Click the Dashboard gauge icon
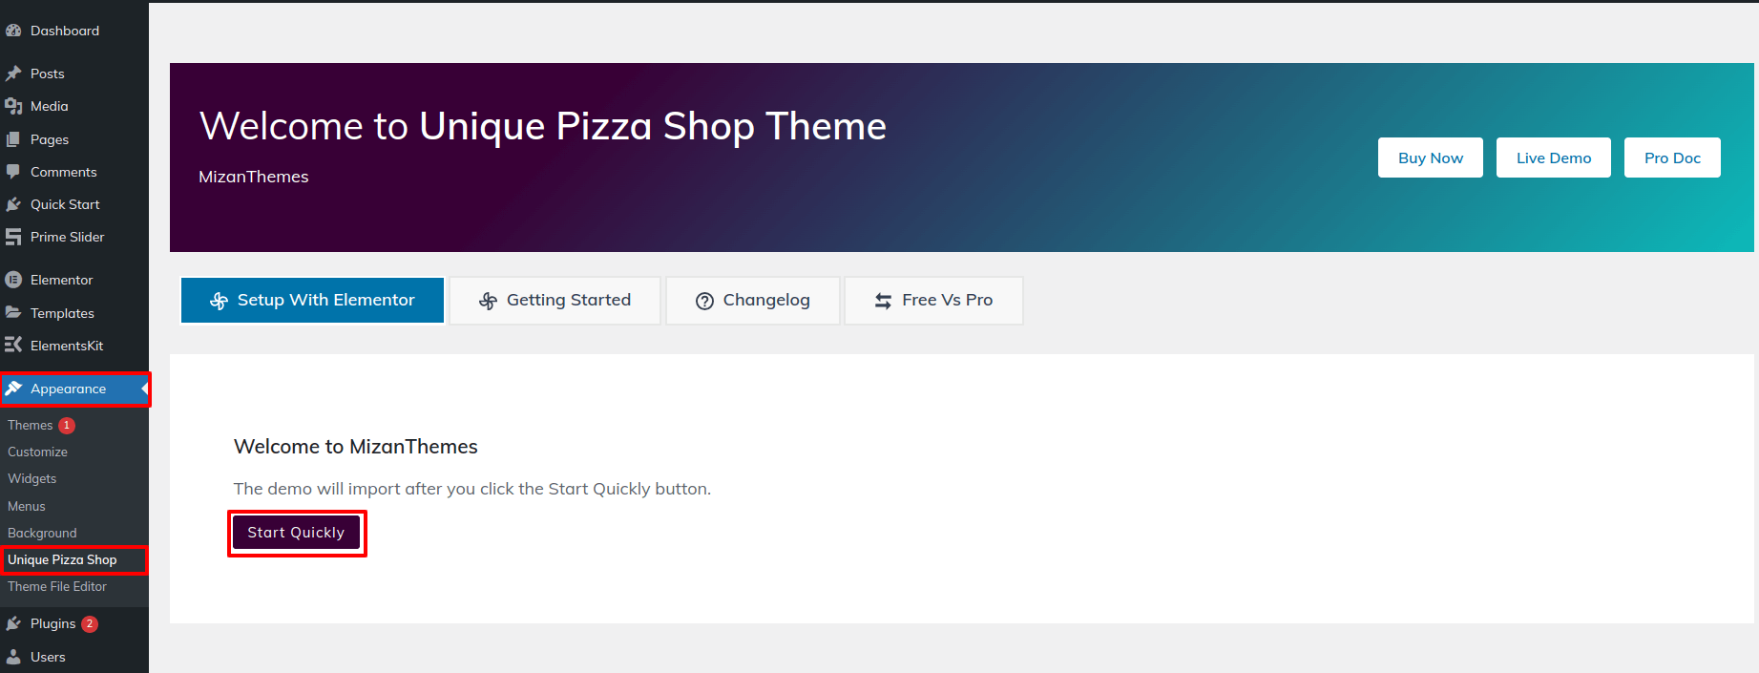Viewport: 1759px width, 673px height. 13,31
